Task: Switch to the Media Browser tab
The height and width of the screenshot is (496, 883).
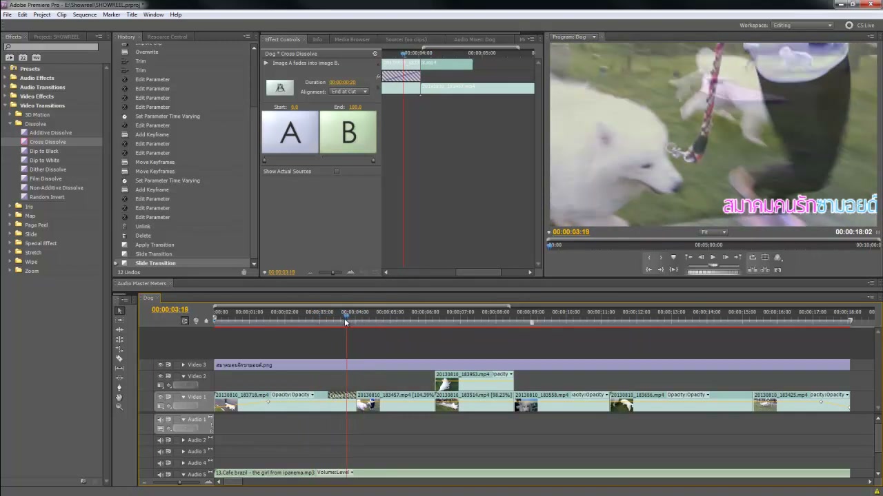Action: coord(352,39)
